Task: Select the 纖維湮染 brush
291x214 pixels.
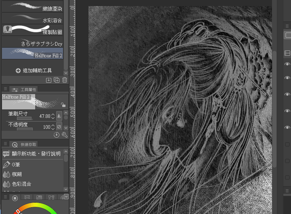Action: (32, 6)
